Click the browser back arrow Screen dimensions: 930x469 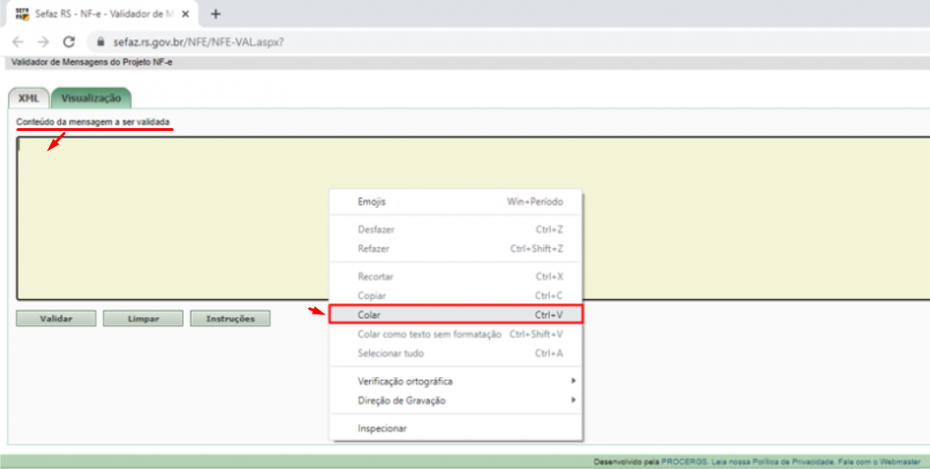click(x=18, y=42)
